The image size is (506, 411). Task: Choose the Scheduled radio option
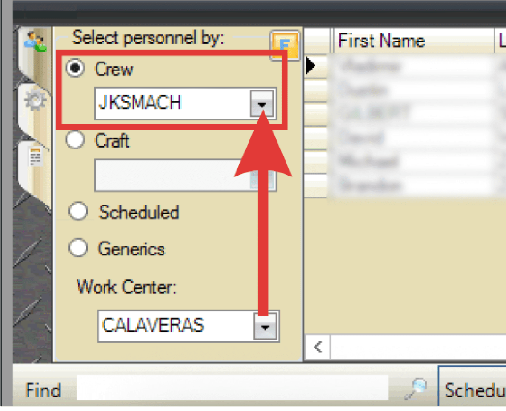pyautogui.click(x=78, y=212)
